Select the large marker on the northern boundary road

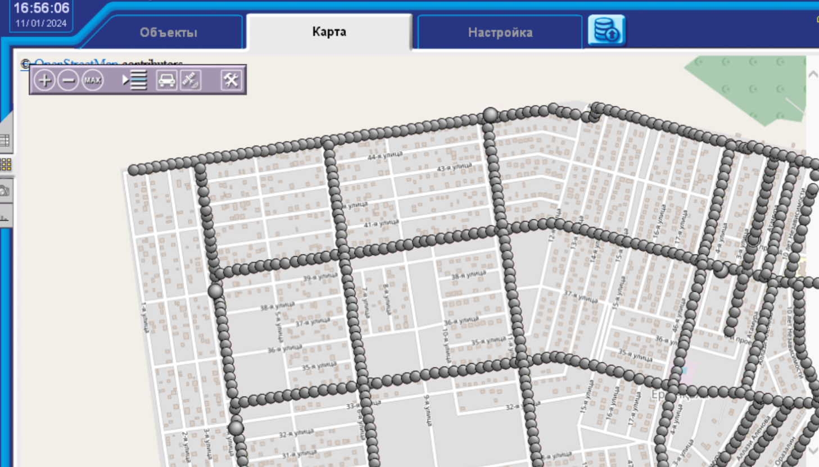(491, 115)
